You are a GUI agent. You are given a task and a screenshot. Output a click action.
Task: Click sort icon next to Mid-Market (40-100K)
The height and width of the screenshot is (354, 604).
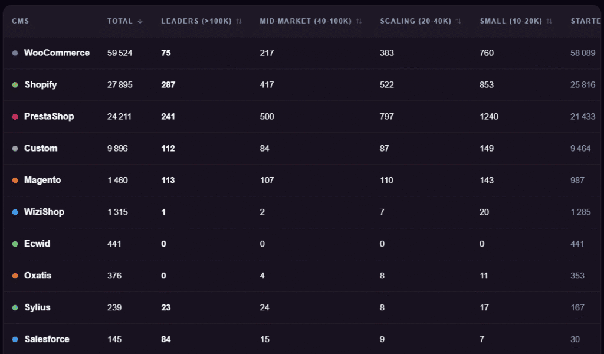click(x=359, y=21)
